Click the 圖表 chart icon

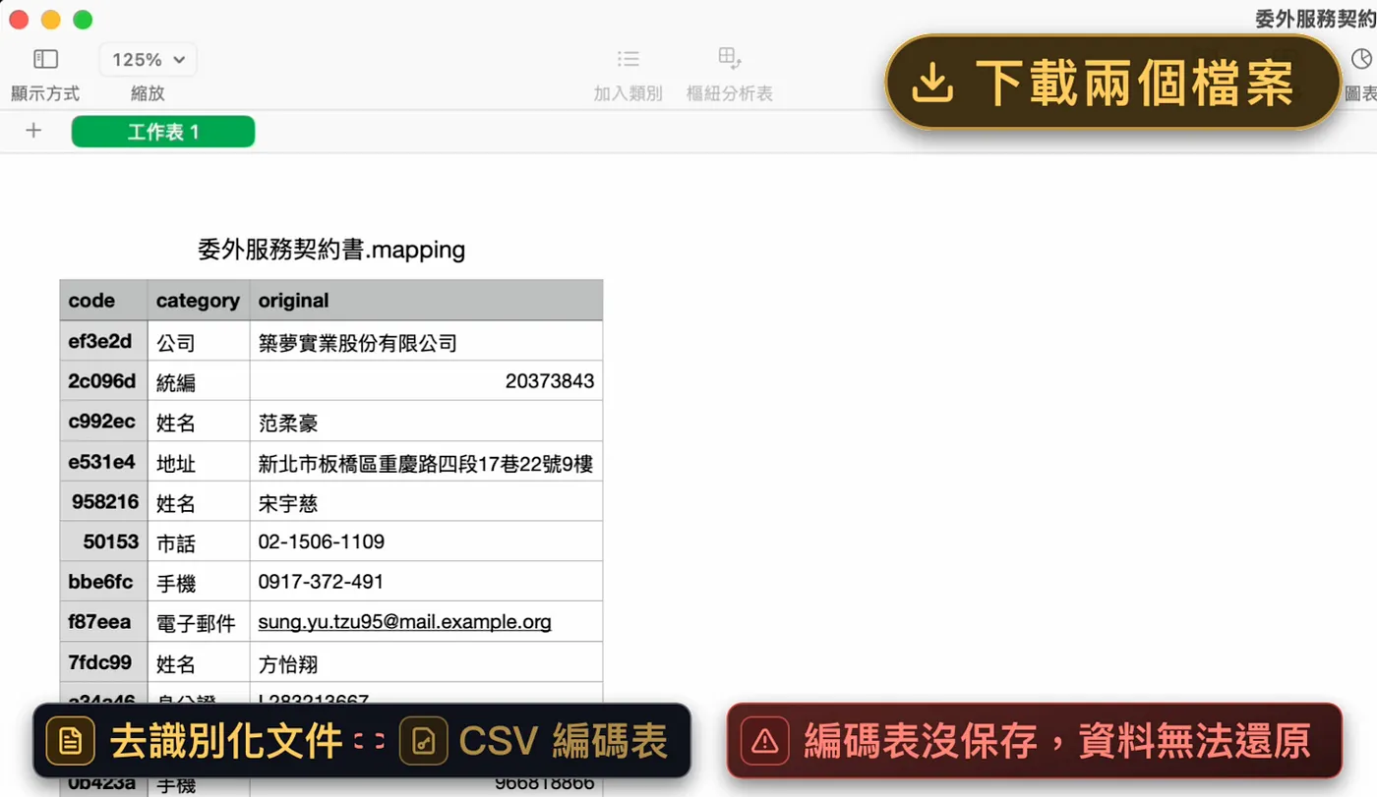tap(1361, 59)
